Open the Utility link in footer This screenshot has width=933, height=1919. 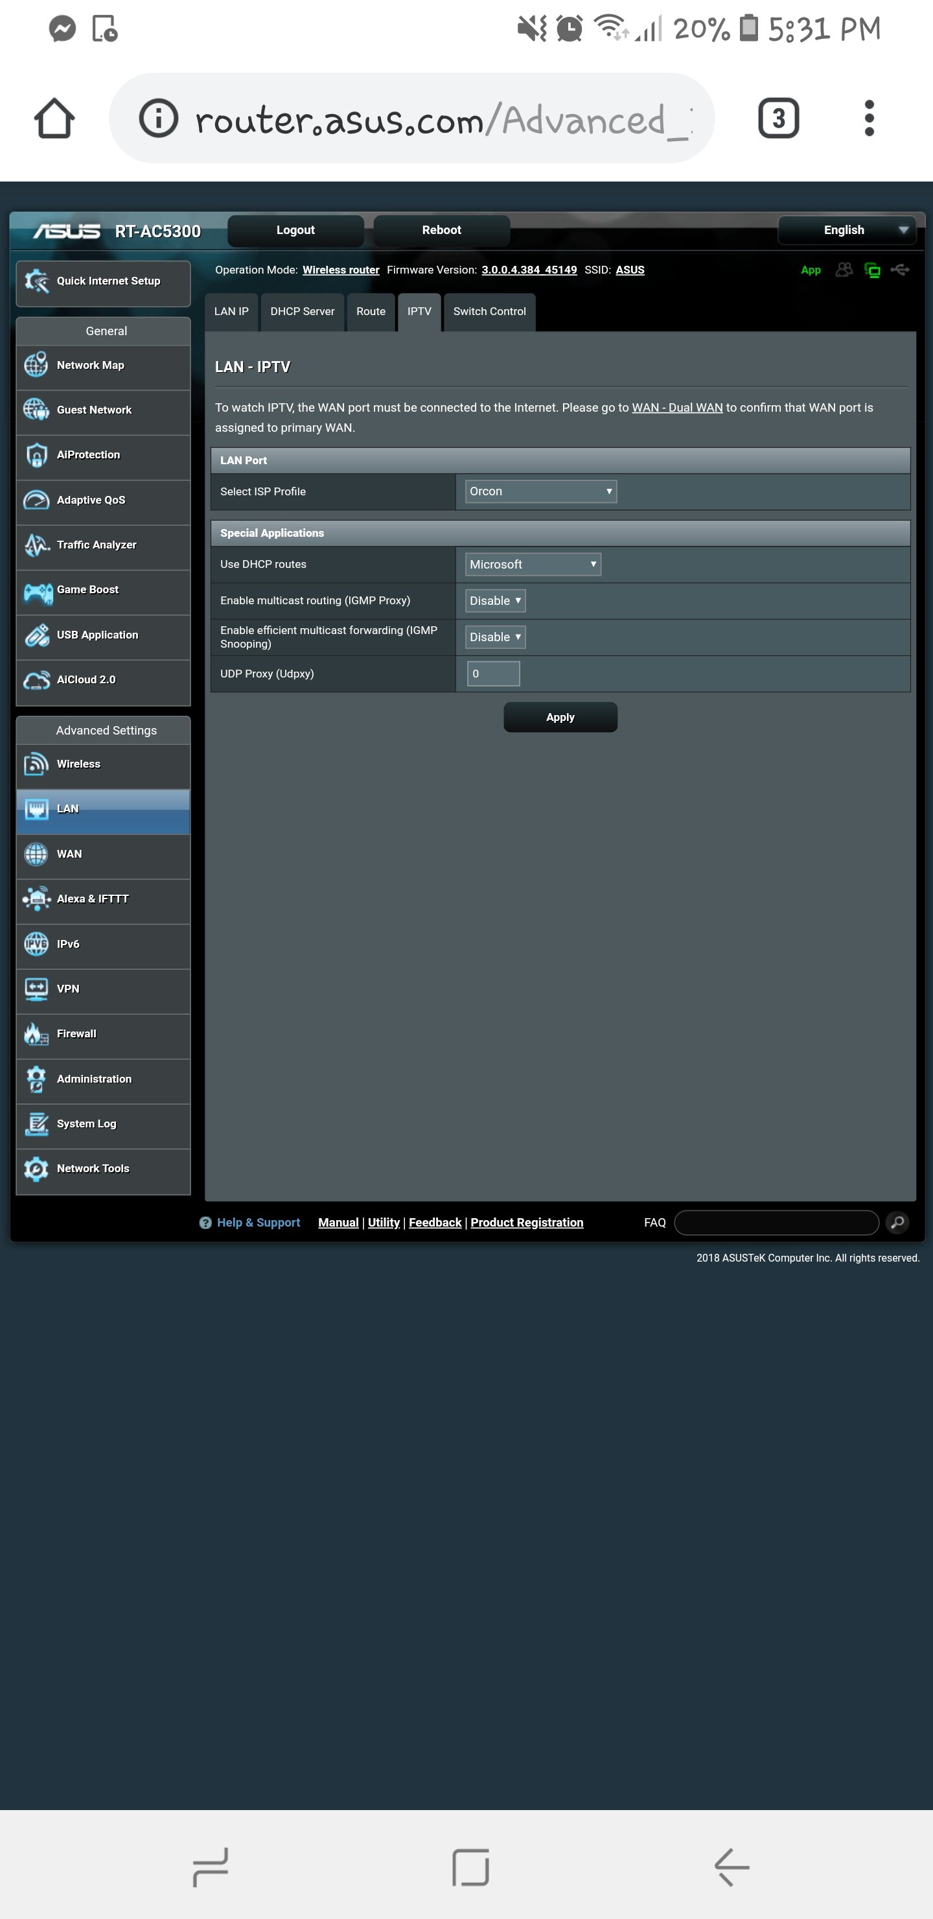[x=384, y=1223]
